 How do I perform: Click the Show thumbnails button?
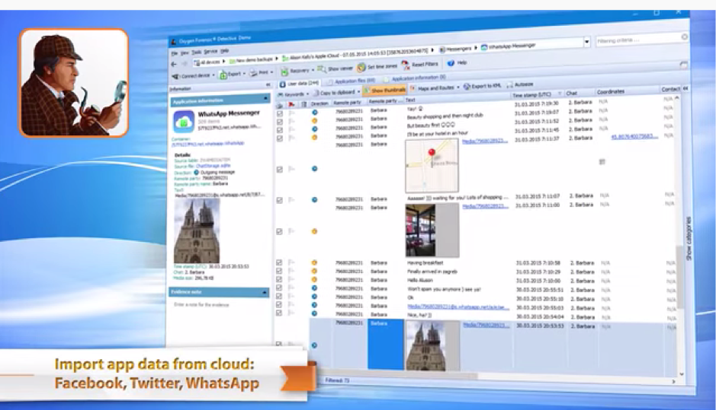coord(385,91)
